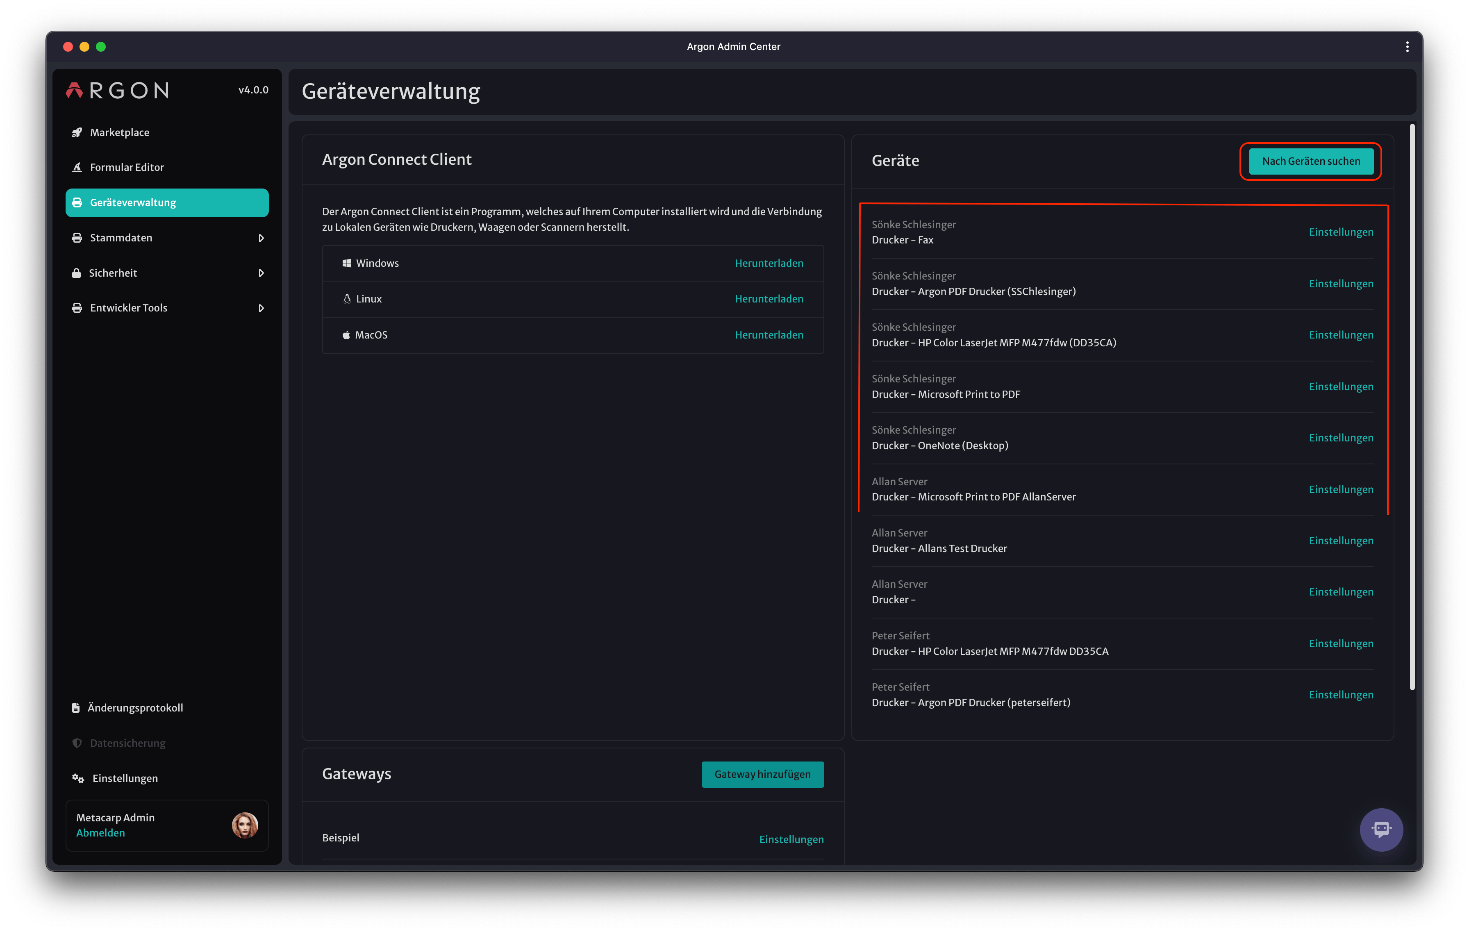The height and width of the screenshot is (932, 1469).
Task: Click the Metacarp Admin avatar
Action: [x=245, y=825]
